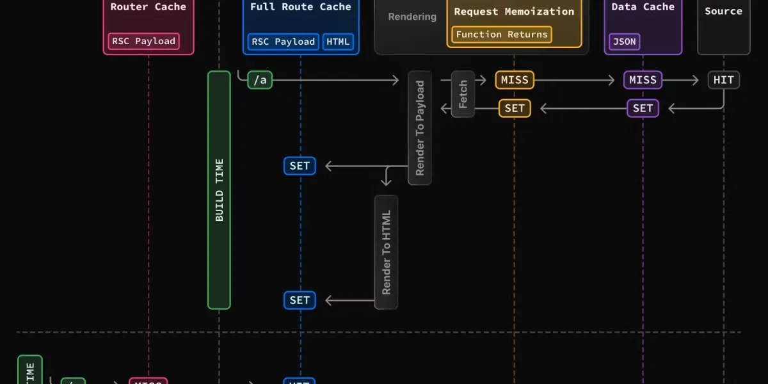Select the JSON tag under Data Cache

point(624,42)
